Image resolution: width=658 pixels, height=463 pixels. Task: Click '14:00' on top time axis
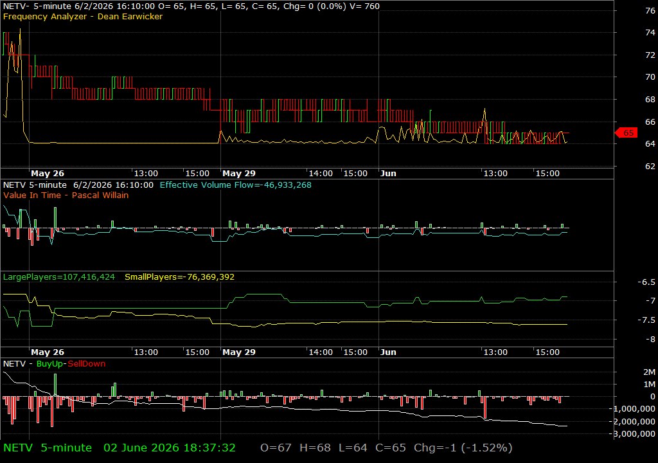pos(321,174)
